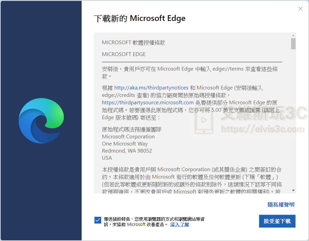Screen dimensions: 309x241
Task: Click the watermark tablet play icon
Action: [204, 121]
